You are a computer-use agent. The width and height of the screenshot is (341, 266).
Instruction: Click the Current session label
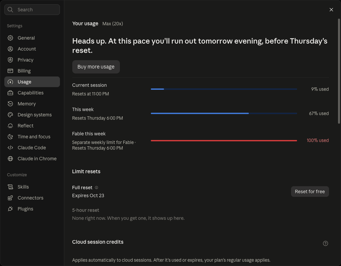point(89,85)
